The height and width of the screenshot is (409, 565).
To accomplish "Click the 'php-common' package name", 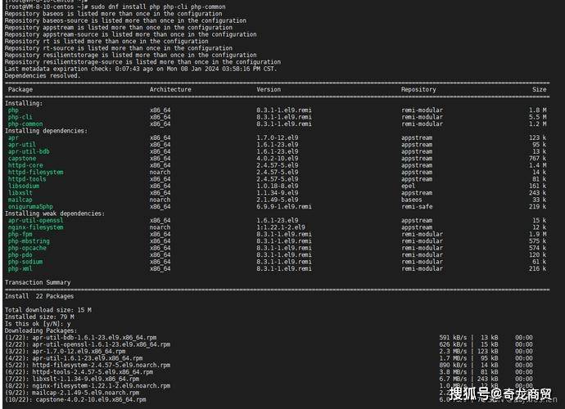I will pos(25,124).
